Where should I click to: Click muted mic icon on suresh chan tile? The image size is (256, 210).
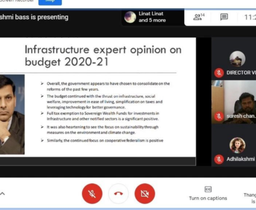coord(219,116)
